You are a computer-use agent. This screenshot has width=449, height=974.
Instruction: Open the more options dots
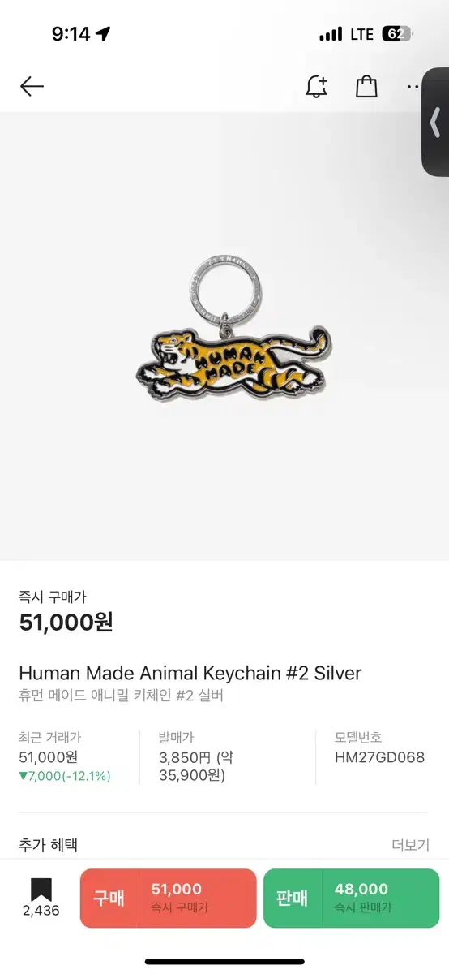pos(413,87)
